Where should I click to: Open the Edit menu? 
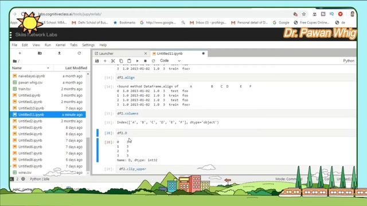coord(25,45)
